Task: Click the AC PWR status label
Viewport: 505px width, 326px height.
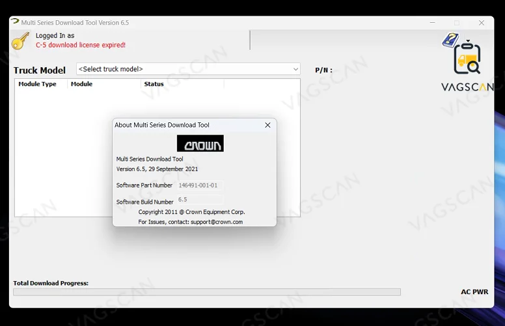Action: coord(474,292)
